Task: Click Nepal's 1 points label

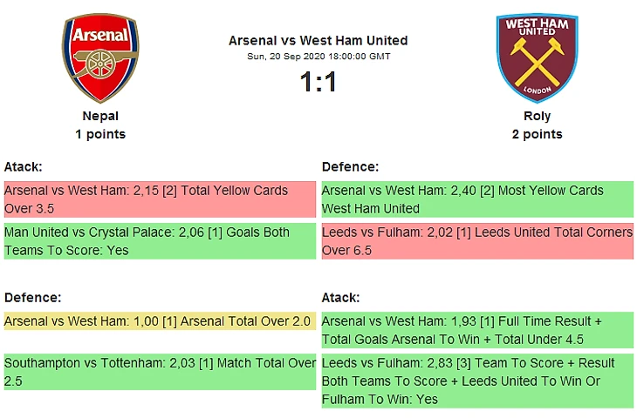Action: [100, 134]
